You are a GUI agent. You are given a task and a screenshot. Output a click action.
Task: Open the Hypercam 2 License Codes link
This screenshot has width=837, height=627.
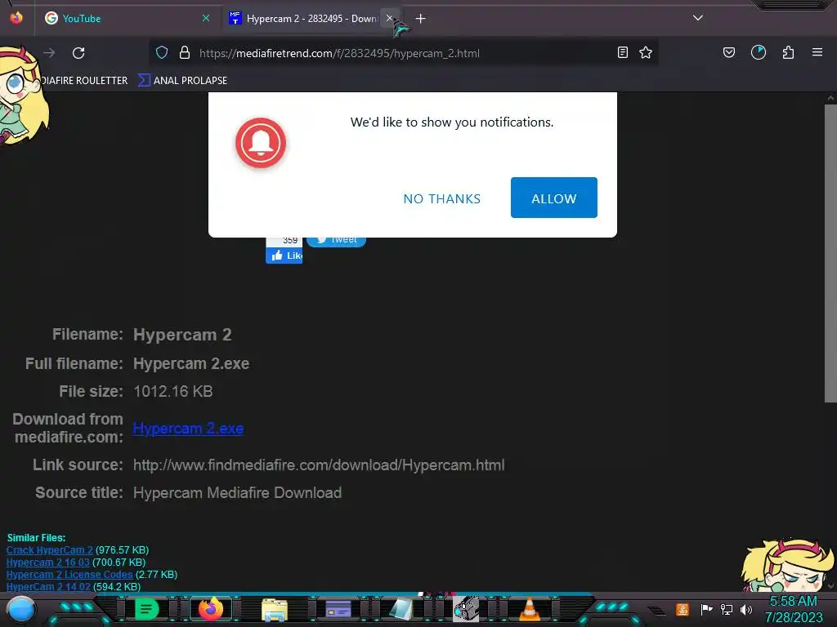coord(69,574)
